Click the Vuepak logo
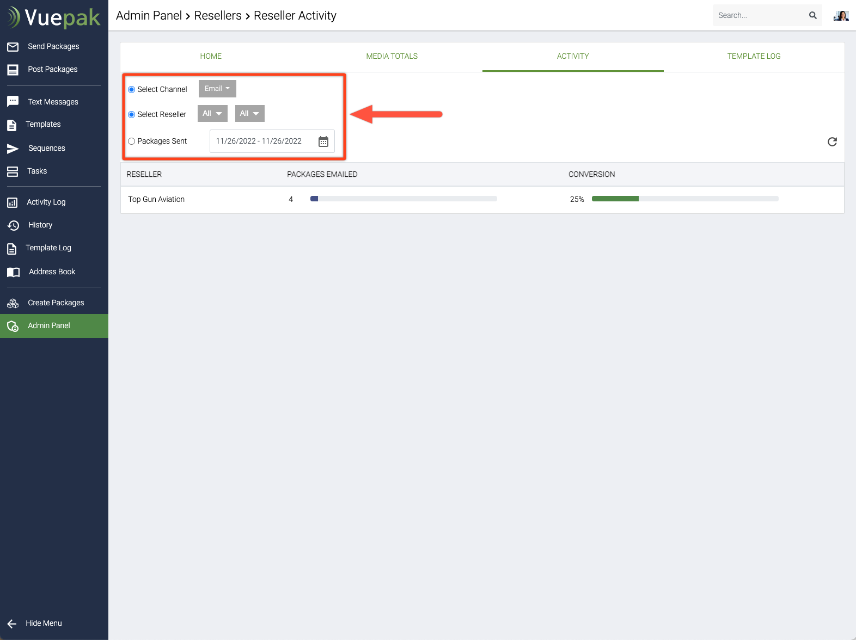 pyautogui.click(x=54, y=17)
